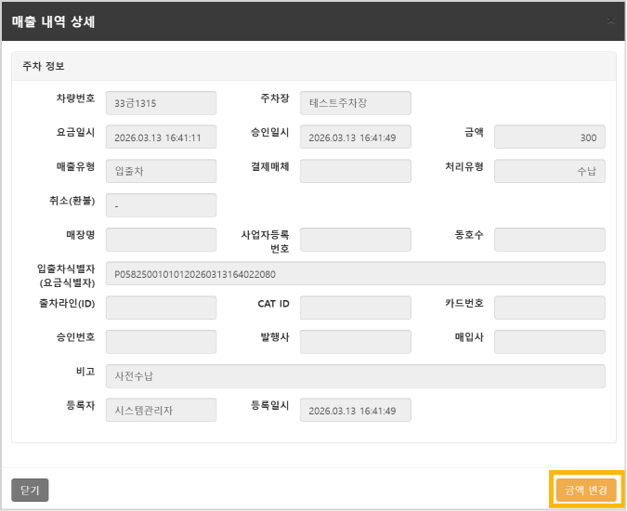Click the empty 매입사 field

[549, 342]
